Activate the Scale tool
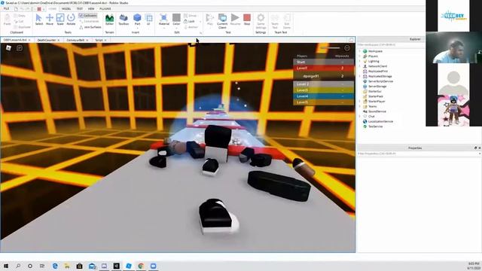 (60, 20)
